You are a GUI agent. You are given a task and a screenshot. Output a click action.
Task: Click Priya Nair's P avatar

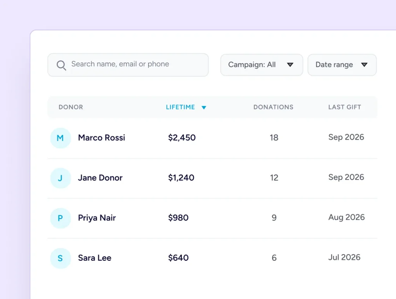coord(60,218)
